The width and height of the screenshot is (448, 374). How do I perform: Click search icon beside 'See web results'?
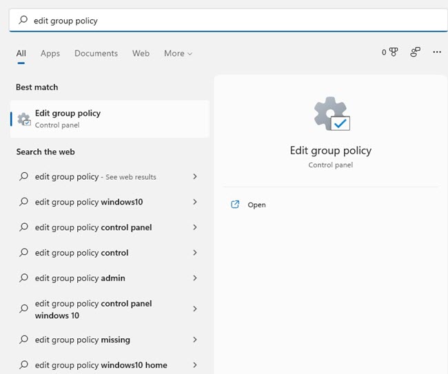click(23, 176)
